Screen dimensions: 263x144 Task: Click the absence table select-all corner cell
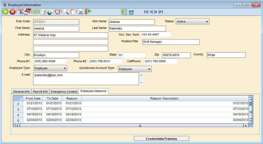click(x=18, y=98)
